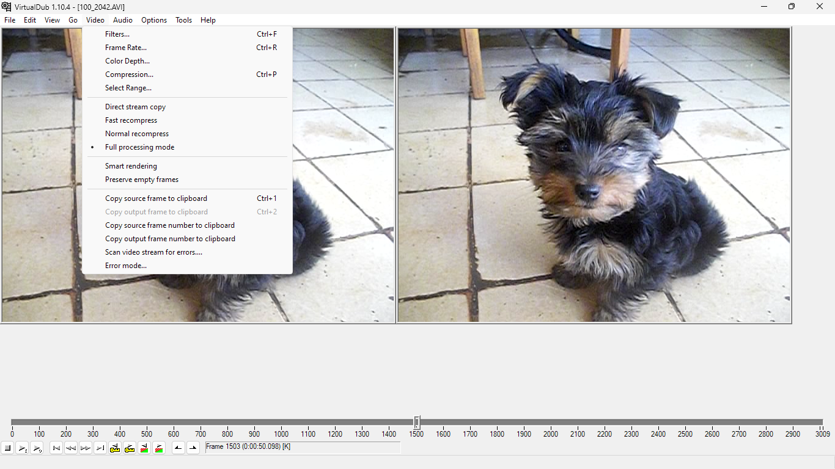Enable Direct stream copy mode

(135, 107)
